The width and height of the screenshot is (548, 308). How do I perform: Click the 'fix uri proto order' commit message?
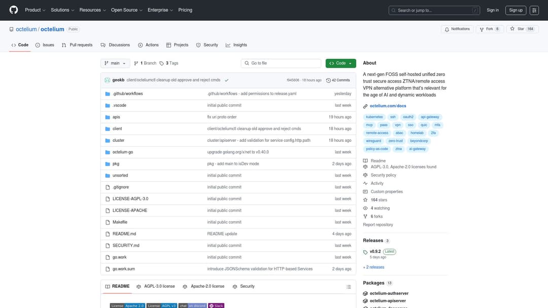click(x=222, y=117)
